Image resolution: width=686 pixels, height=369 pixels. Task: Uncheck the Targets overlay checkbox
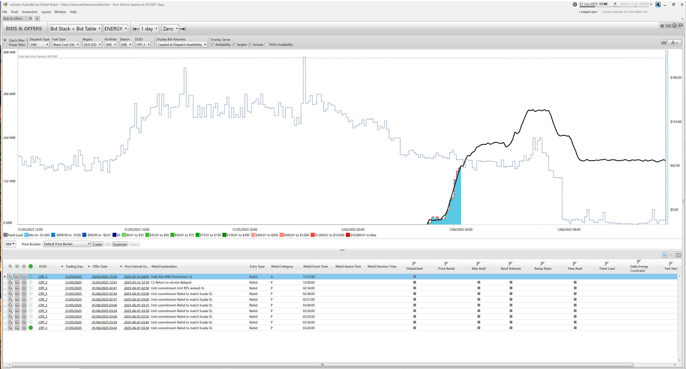pyautogui.click(x=234, y=45)
